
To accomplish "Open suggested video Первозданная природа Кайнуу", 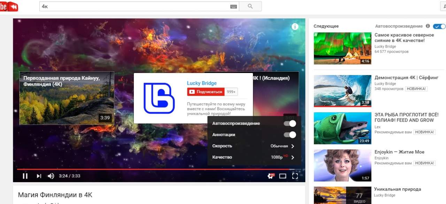I will (x=67, y=98).
